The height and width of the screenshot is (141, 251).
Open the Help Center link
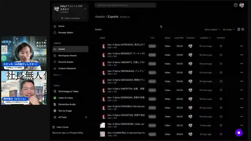tap(61, 127)
